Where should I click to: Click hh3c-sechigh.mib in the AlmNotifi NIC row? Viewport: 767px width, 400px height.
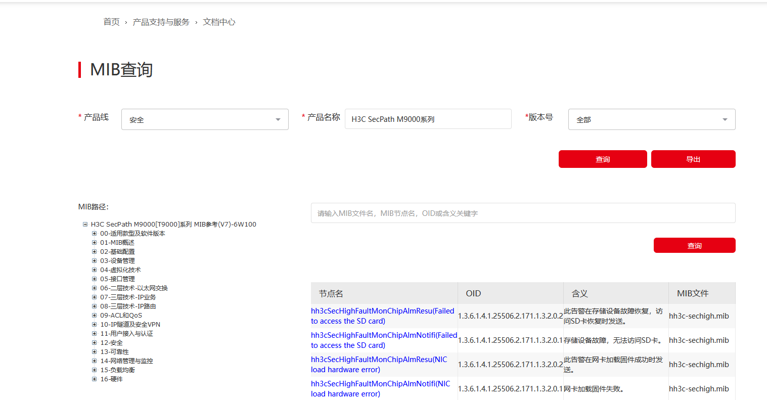pos(699,389)
